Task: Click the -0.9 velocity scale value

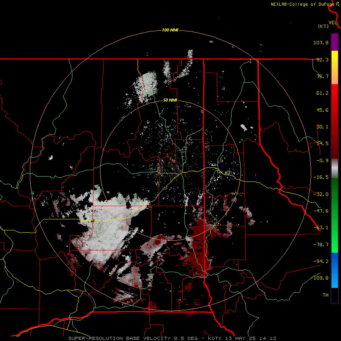Action: point(322,161)
